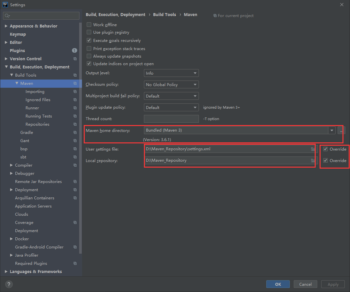Click the settings tree vertical scrollbar
350x292 pixels.
(80, 138)
